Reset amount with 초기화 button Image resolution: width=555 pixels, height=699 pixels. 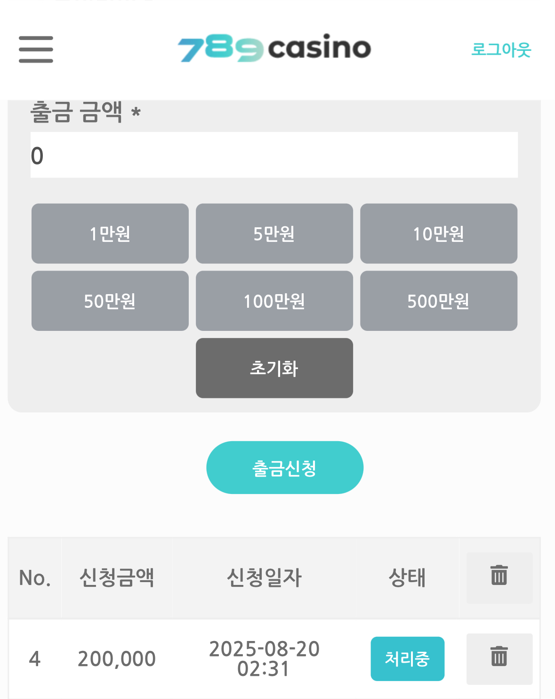(x=274, y=368)
